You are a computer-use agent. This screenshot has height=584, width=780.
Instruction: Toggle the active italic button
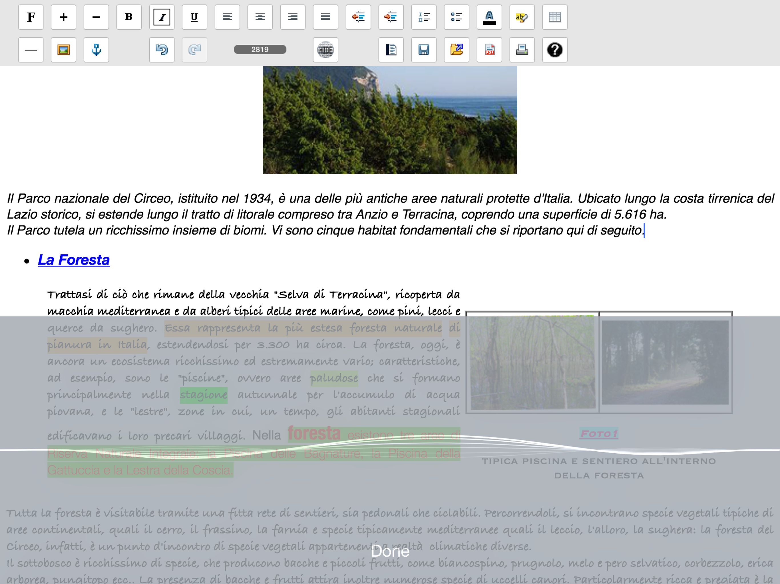click(162, 17)
